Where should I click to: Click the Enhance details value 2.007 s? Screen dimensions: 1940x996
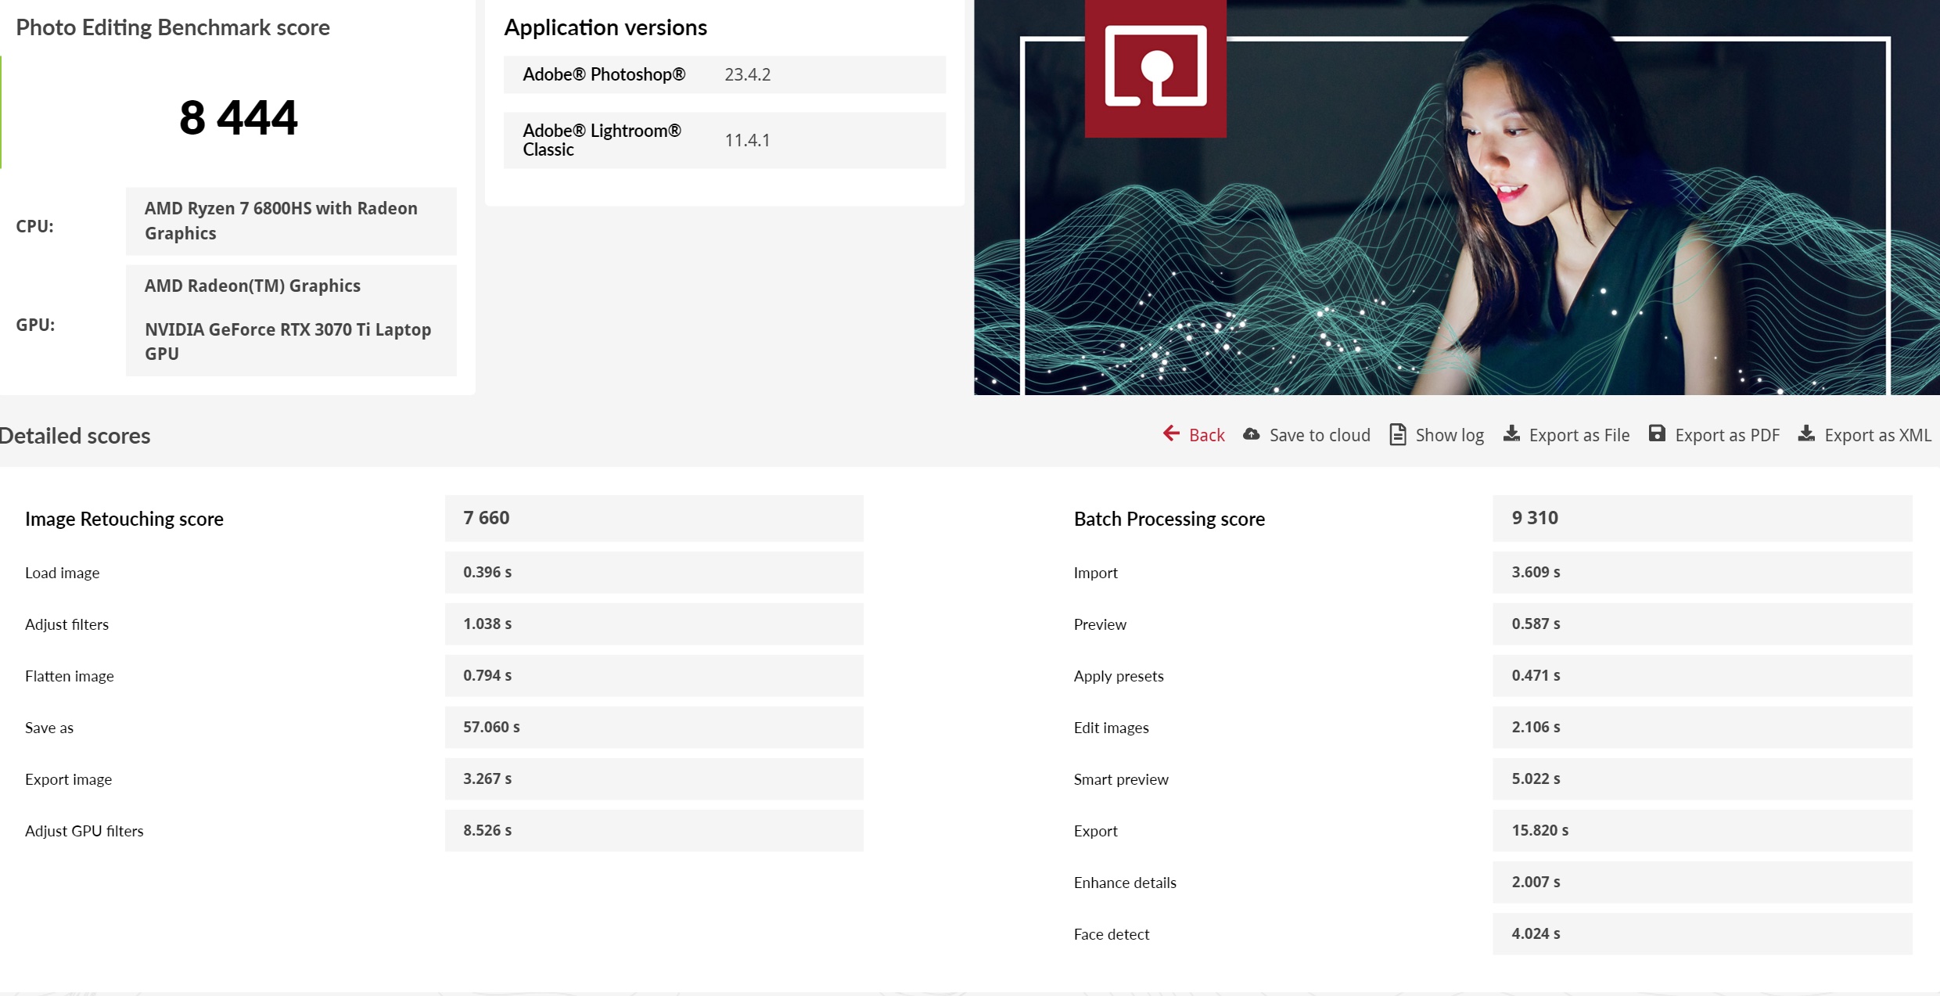[x=1702, y=882]
